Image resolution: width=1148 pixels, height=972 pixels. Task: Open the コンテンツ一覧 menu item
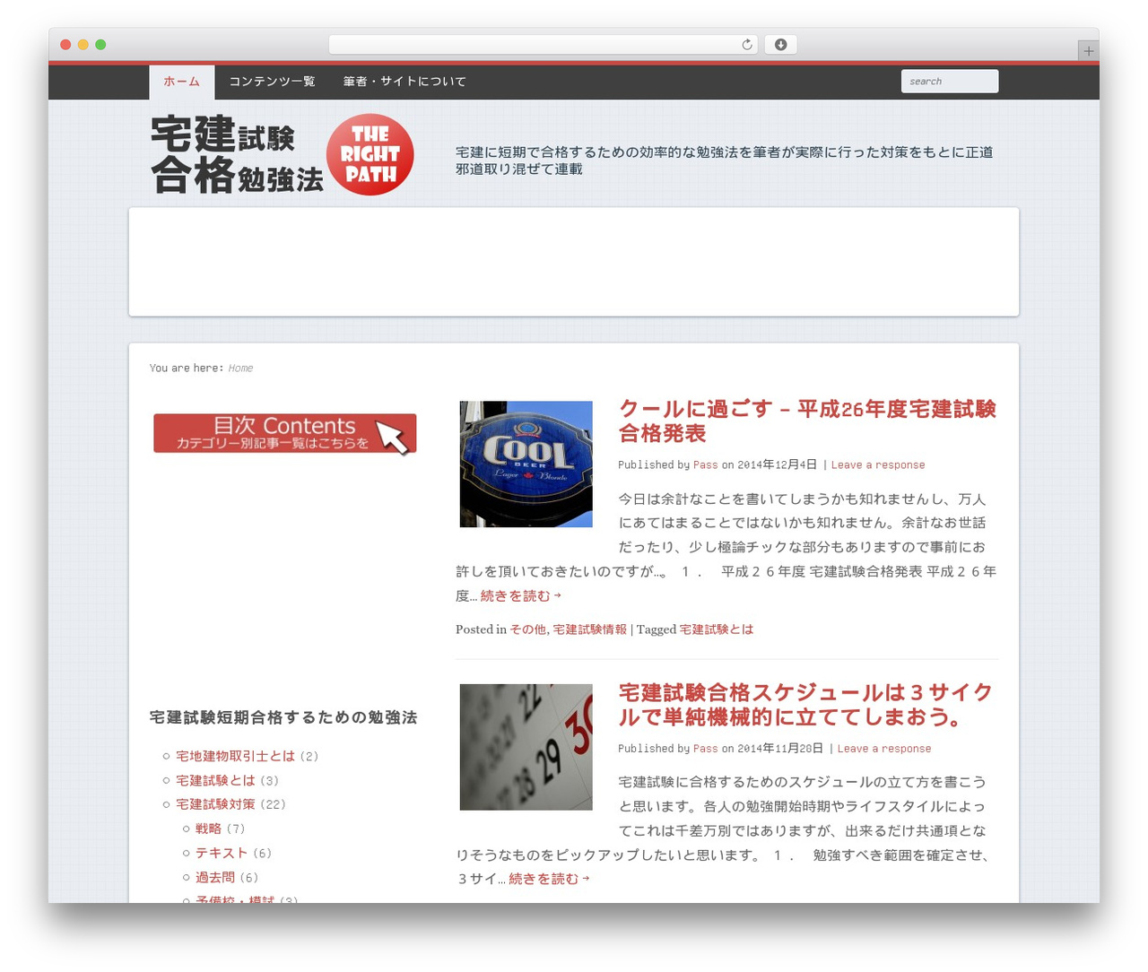click(x=272, y=82)
